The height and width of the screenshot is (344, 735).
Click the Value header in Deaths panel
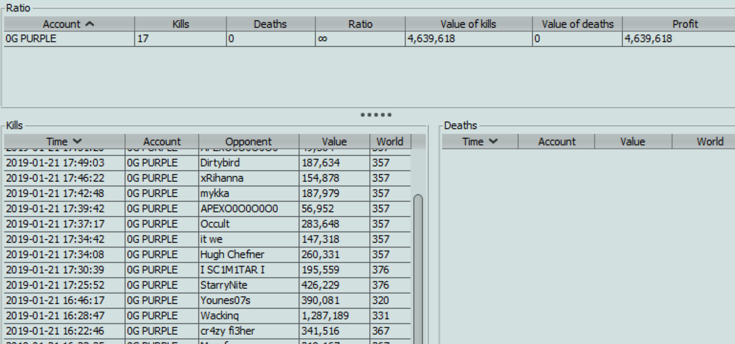click(x=632, y=141)
